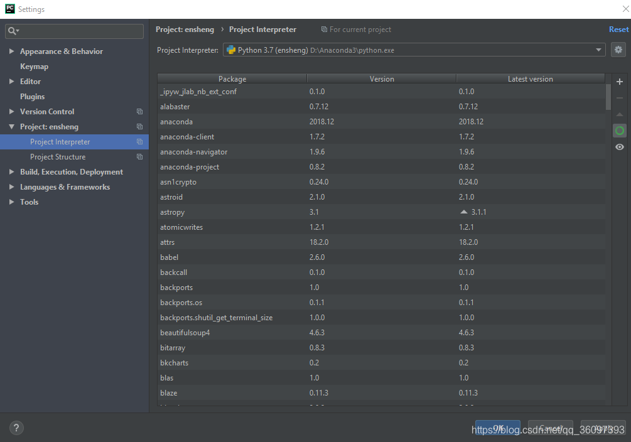Close the Settings dialog
The height and width of the screenshot is (442, 631).
click(626, 8)
